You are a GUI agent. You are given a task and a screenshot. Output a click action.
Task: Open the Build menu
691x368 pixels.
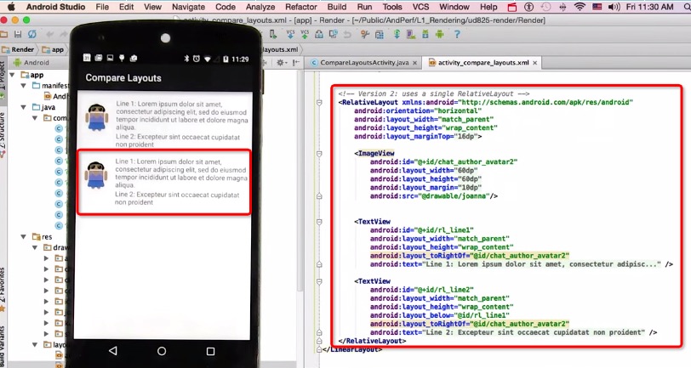(337, 7)
